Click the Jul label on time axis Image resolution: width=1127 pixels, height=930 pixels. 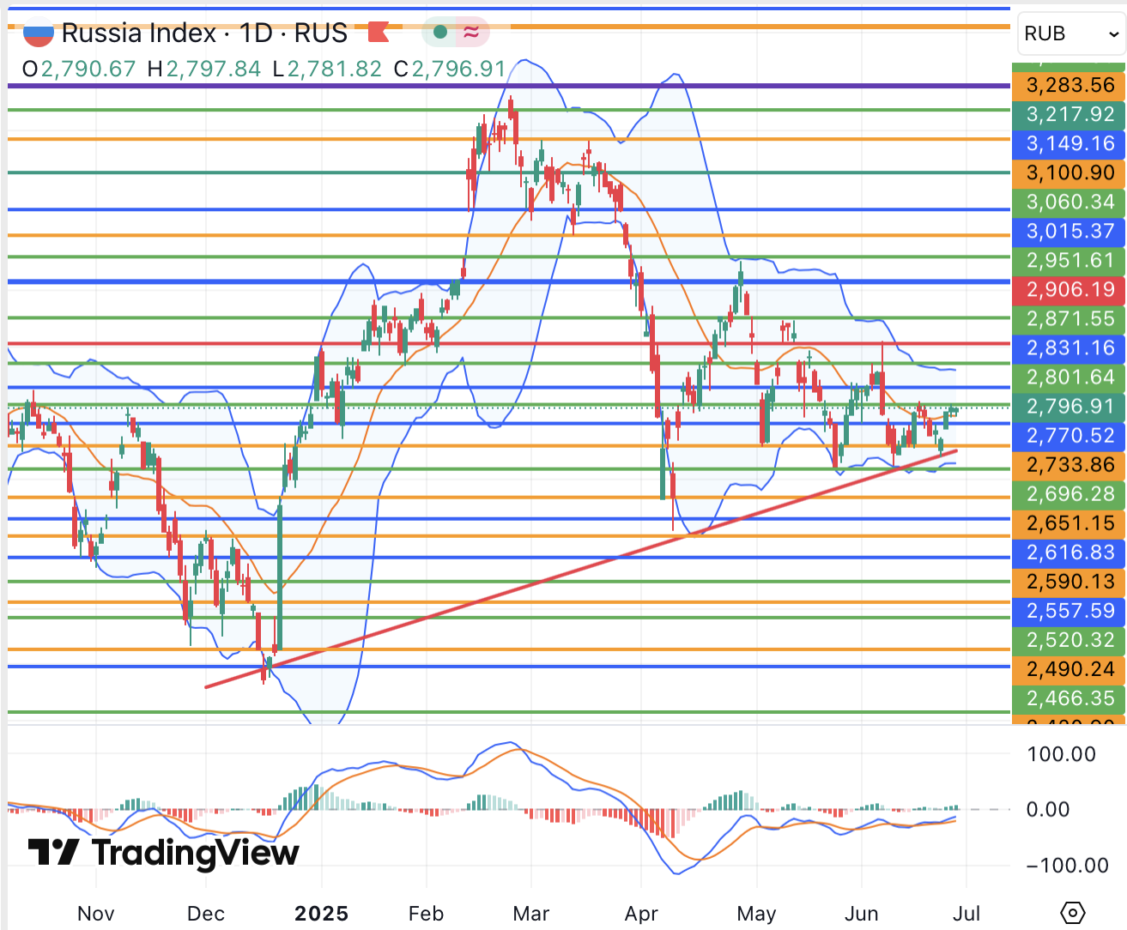[x=966, y=914]
